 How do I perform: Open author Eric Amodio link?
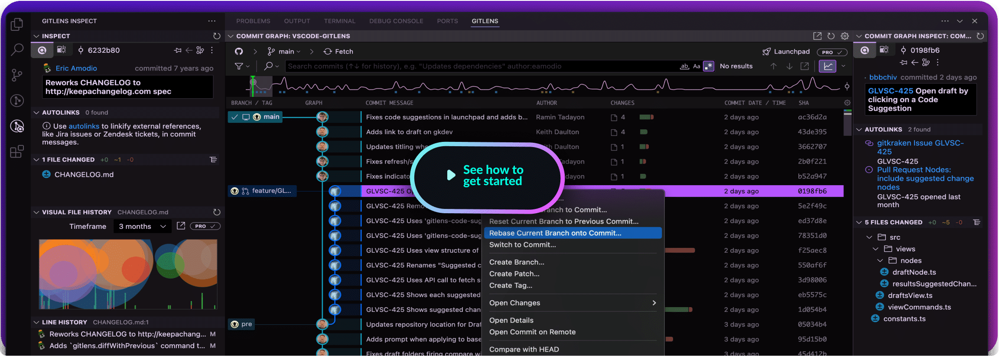pos(76,68)
